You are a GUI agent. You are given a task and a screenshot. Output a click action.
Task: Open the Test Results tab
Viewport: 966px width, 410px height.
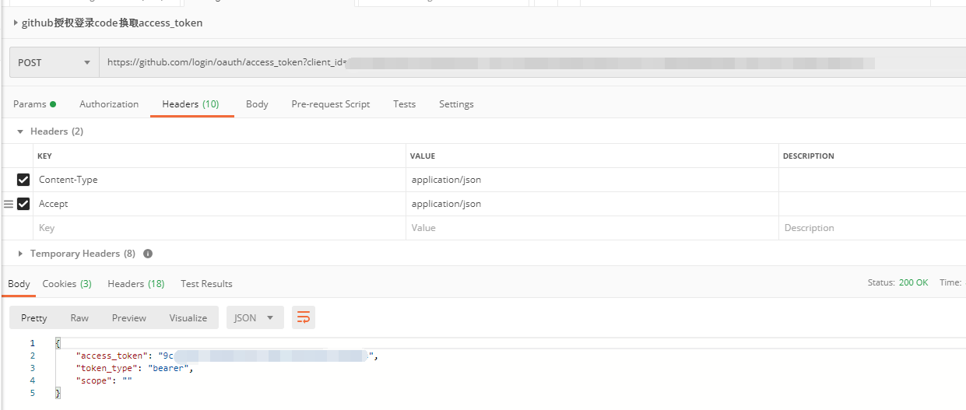(x=206, y=284)
